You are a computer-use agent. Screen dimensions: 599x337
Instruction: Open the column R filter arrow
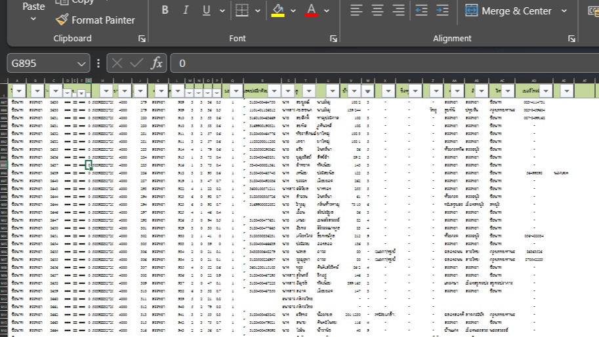(x=274, y=91)
